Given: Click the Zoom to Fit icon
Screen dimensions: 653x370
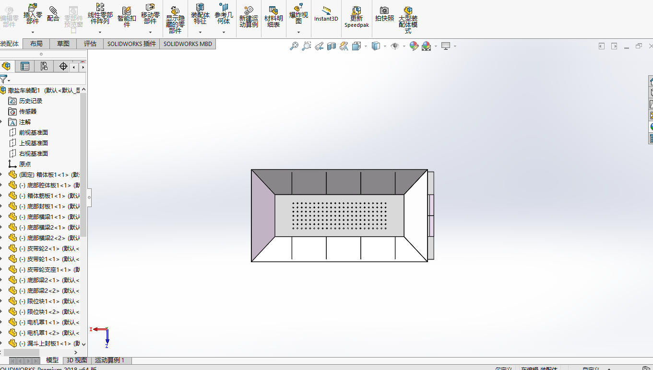Looking at the screenshot, I should pyautogui.click(x=294, y=46).
